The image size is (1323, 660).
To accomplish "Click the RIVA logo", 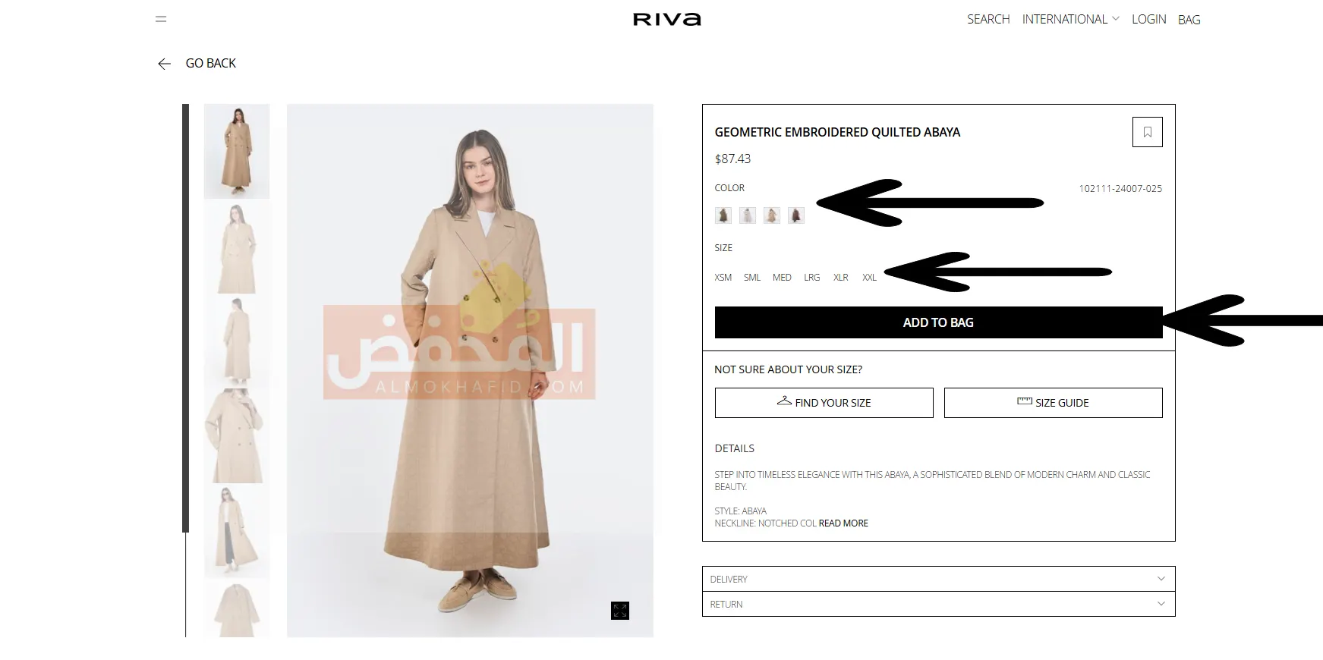I will [666, 19].
